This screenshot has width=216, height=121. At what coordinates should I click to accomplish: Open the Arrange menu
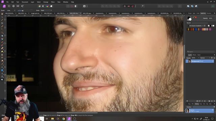(46, 2)
